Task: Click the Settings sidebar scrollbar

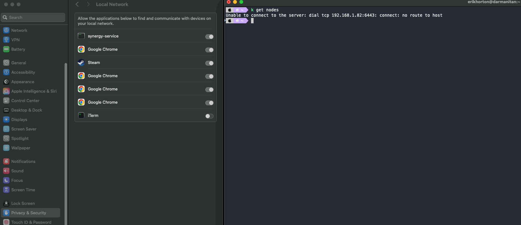Action: 66,143
